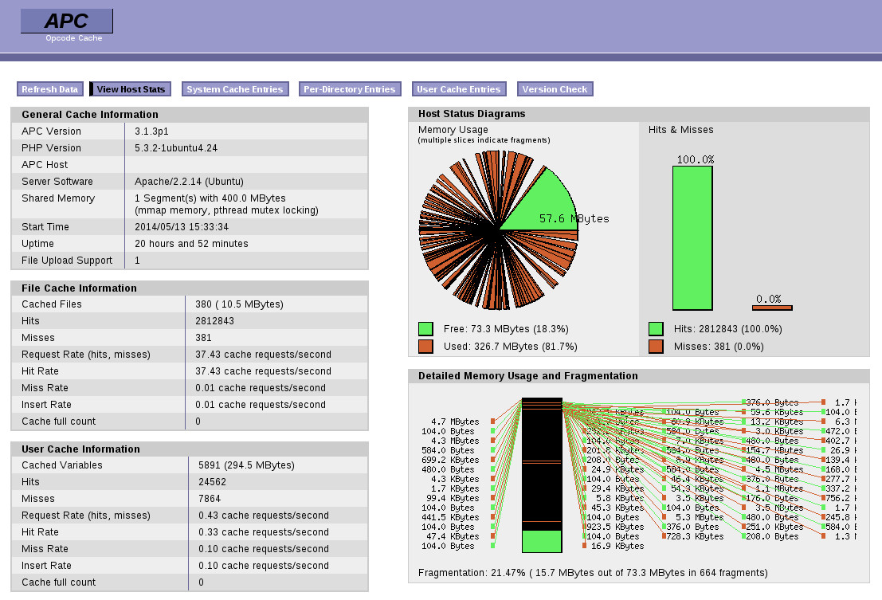This screenshot has height=600, width=882.
Task: Click the green Hits legend swatch
Action: coord(656,329)
